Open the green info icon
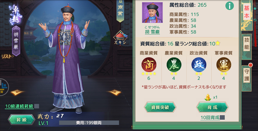258x131 pixels. [230, 6]
